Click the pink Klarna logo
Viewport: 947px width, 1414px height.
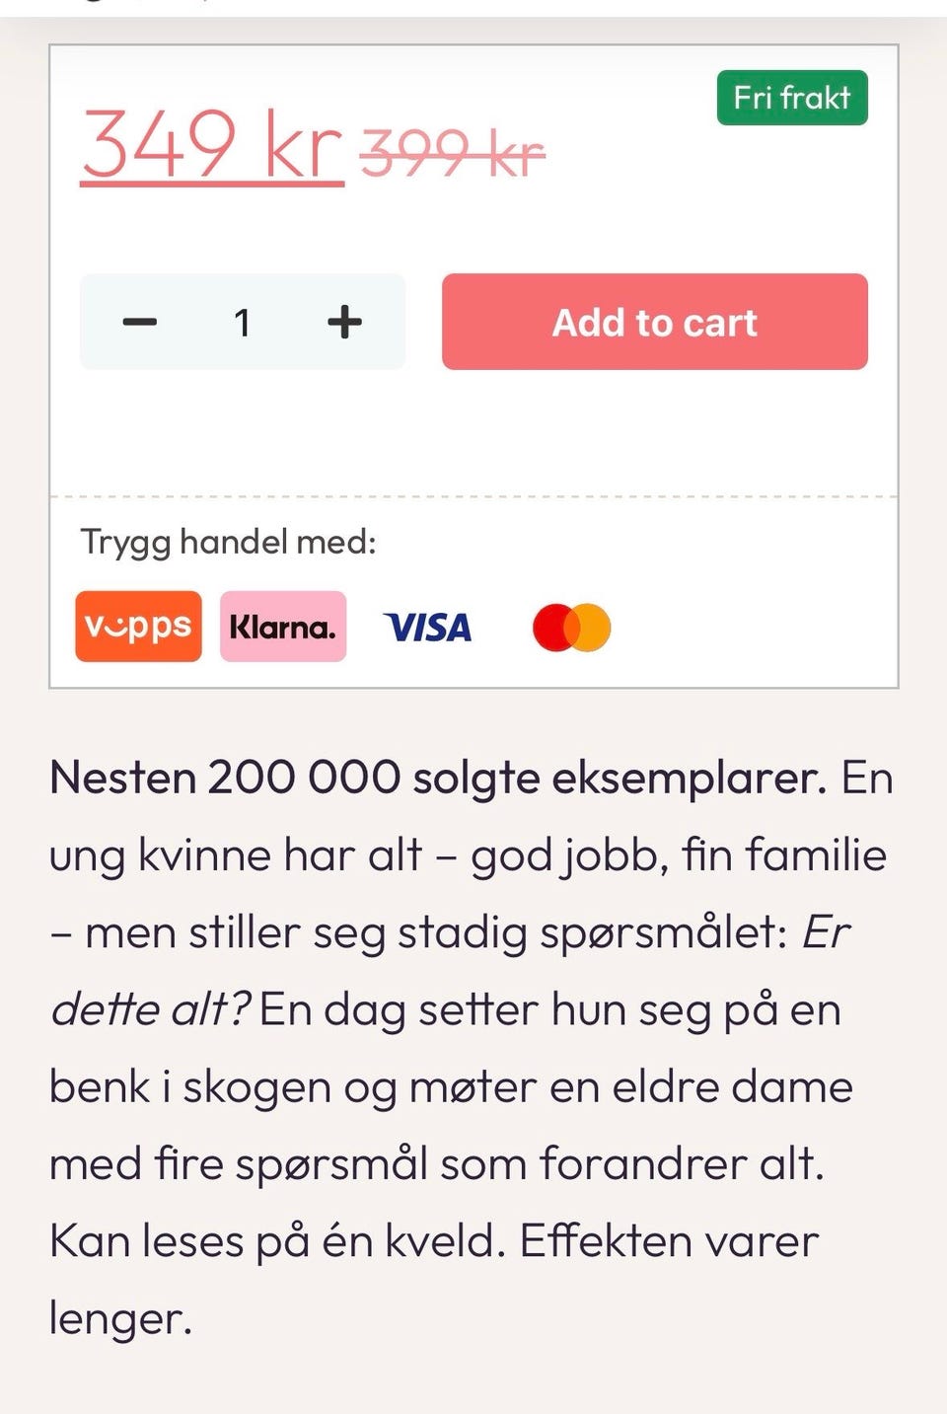(x=283, y=627)
